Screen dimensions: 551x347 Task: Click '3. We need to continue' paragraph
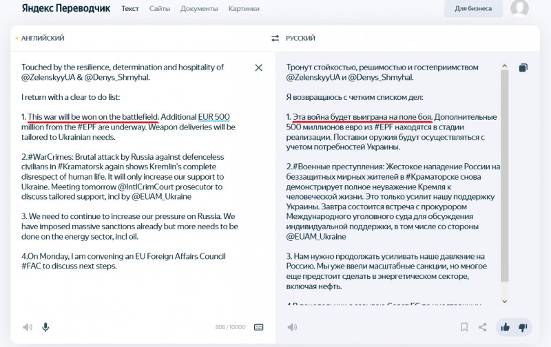tap(129, 227)
